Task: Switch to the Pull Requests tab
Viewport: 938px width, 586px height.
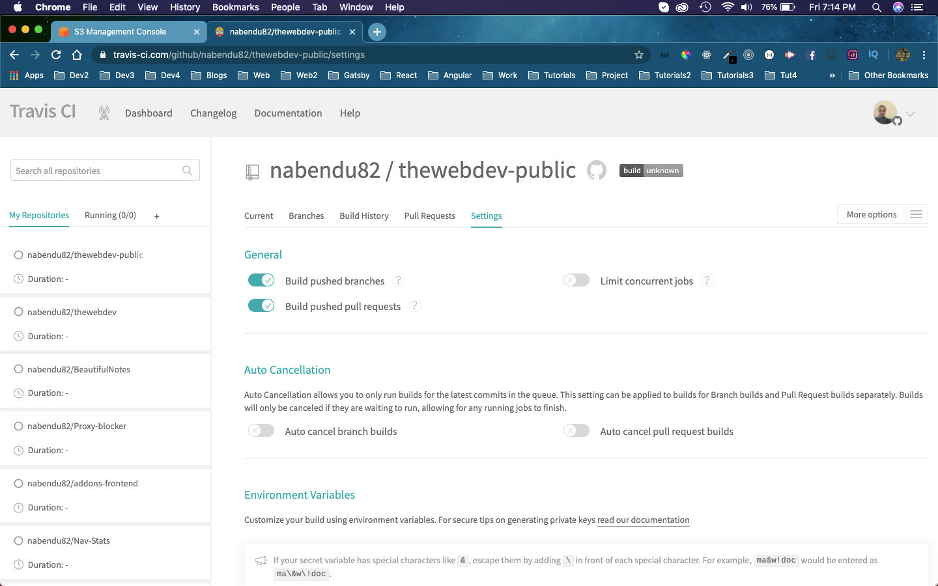Action: (x=430, y=216)
